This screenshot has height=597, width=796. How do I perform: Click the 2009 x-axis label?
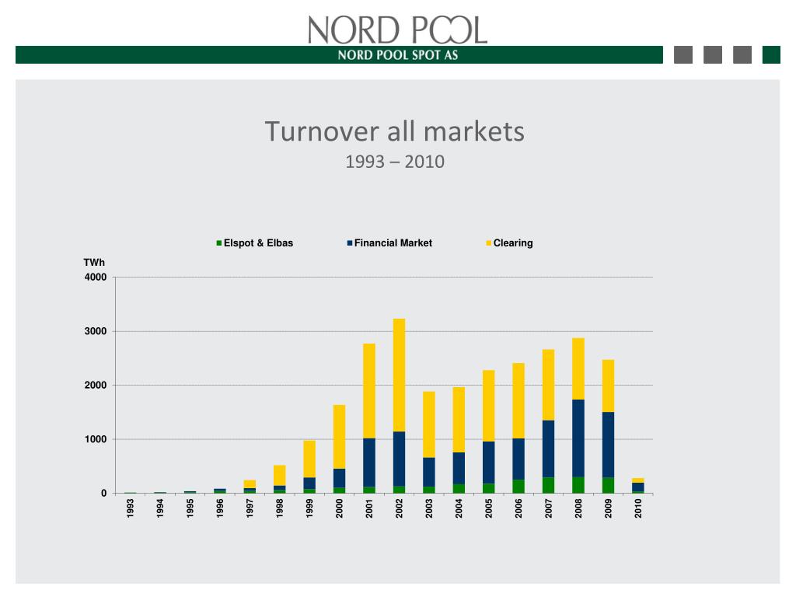(x=608, y=508)
